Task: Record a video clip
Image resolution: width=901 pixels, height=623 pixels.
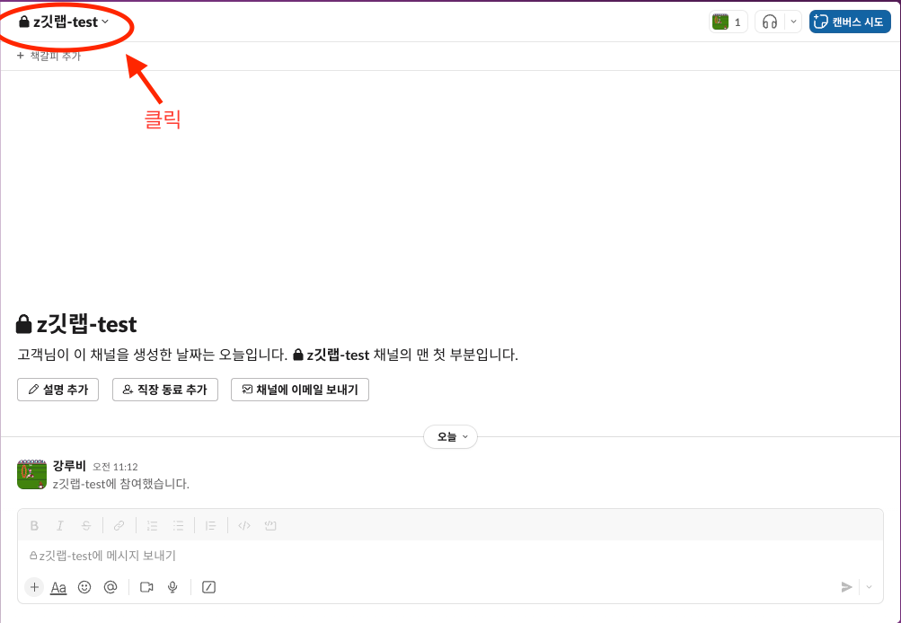Action: pos(146,587)
